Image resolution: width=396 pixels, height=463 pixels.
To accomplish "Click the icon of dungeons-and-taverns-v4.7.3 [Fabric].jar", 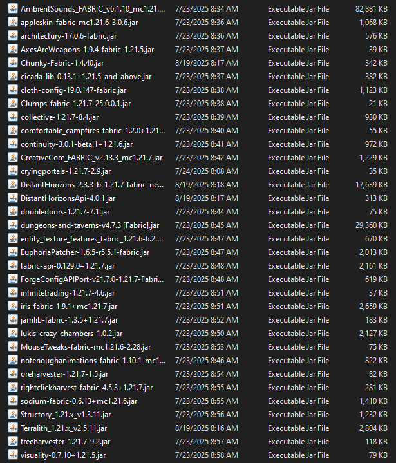I will [x=13, y=225].
